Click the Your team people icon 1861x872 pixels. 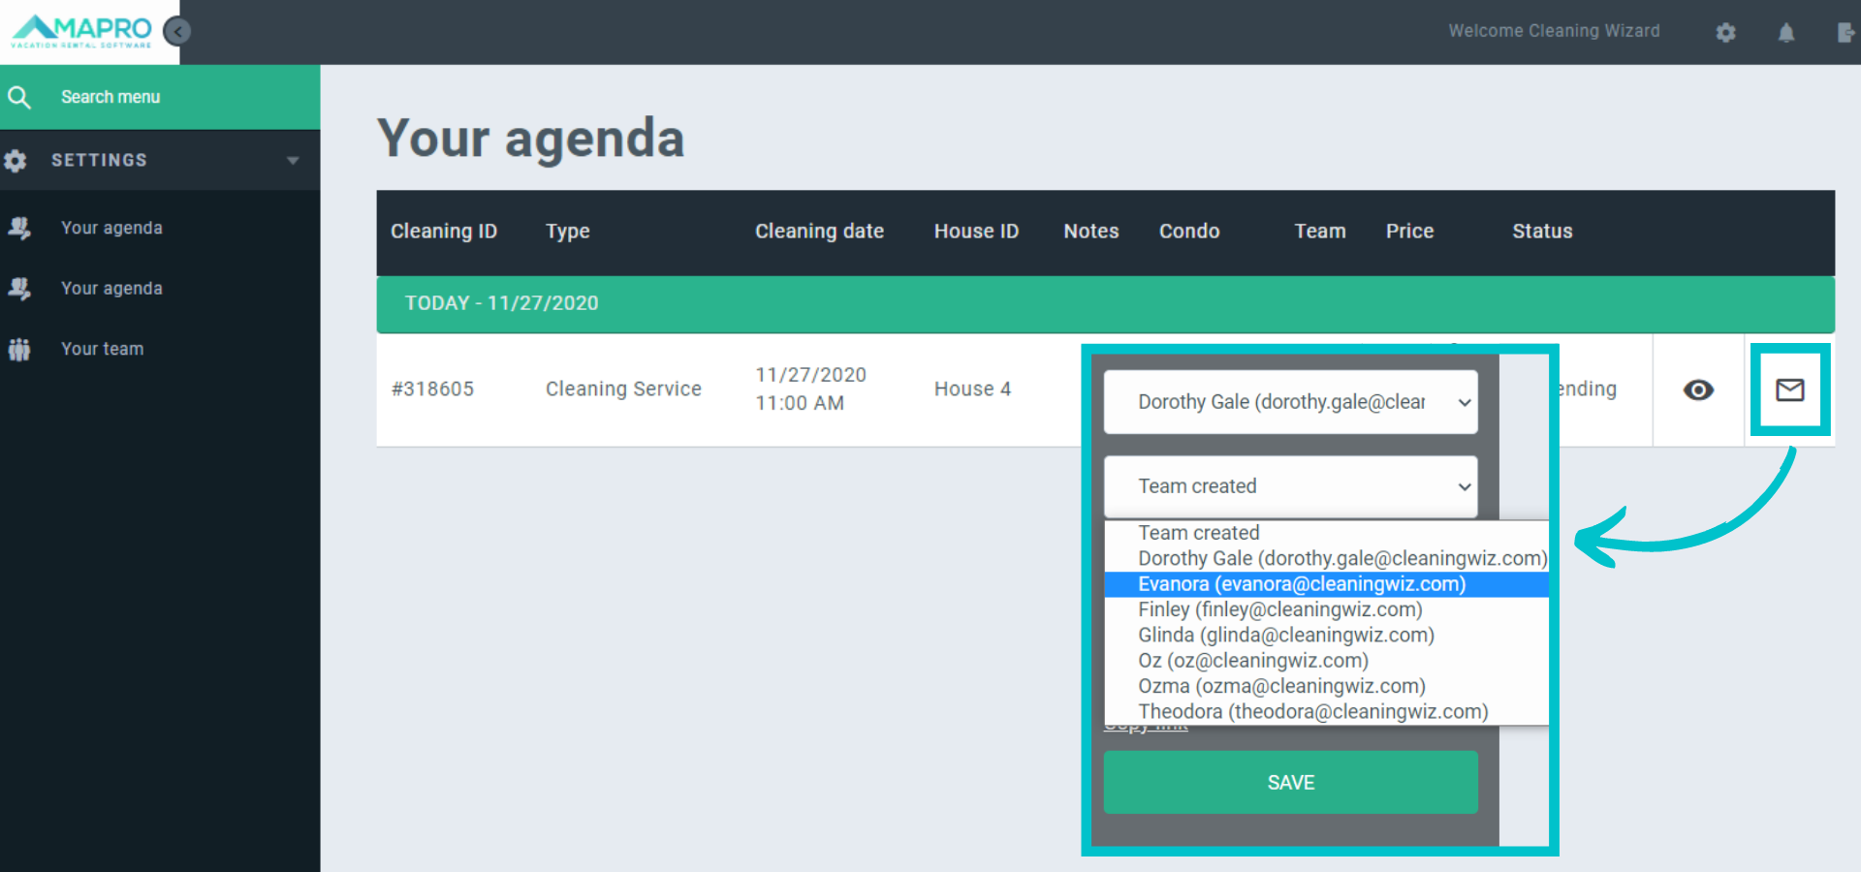coord(19,349)
